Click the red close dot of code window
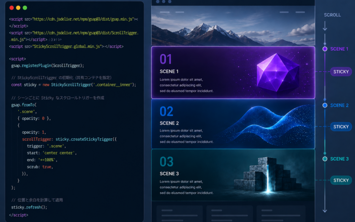The height and width of the screenshot is (222, 355). pyautogui.click(x=12, y=8)
